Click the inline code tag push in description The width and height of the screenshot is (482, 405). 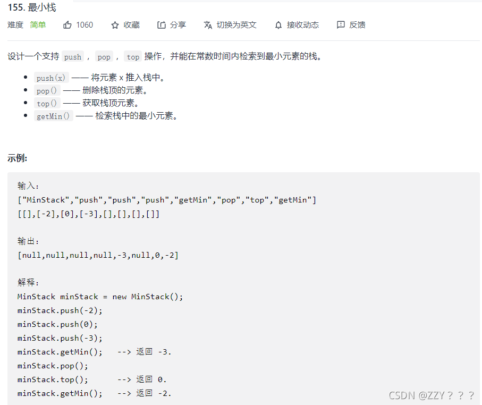pyautogui.click(x=73, y=56)
